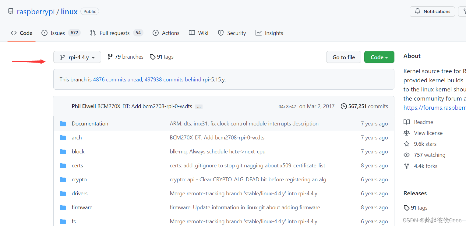Click the Wiki book icon

(x=192, y=33)
